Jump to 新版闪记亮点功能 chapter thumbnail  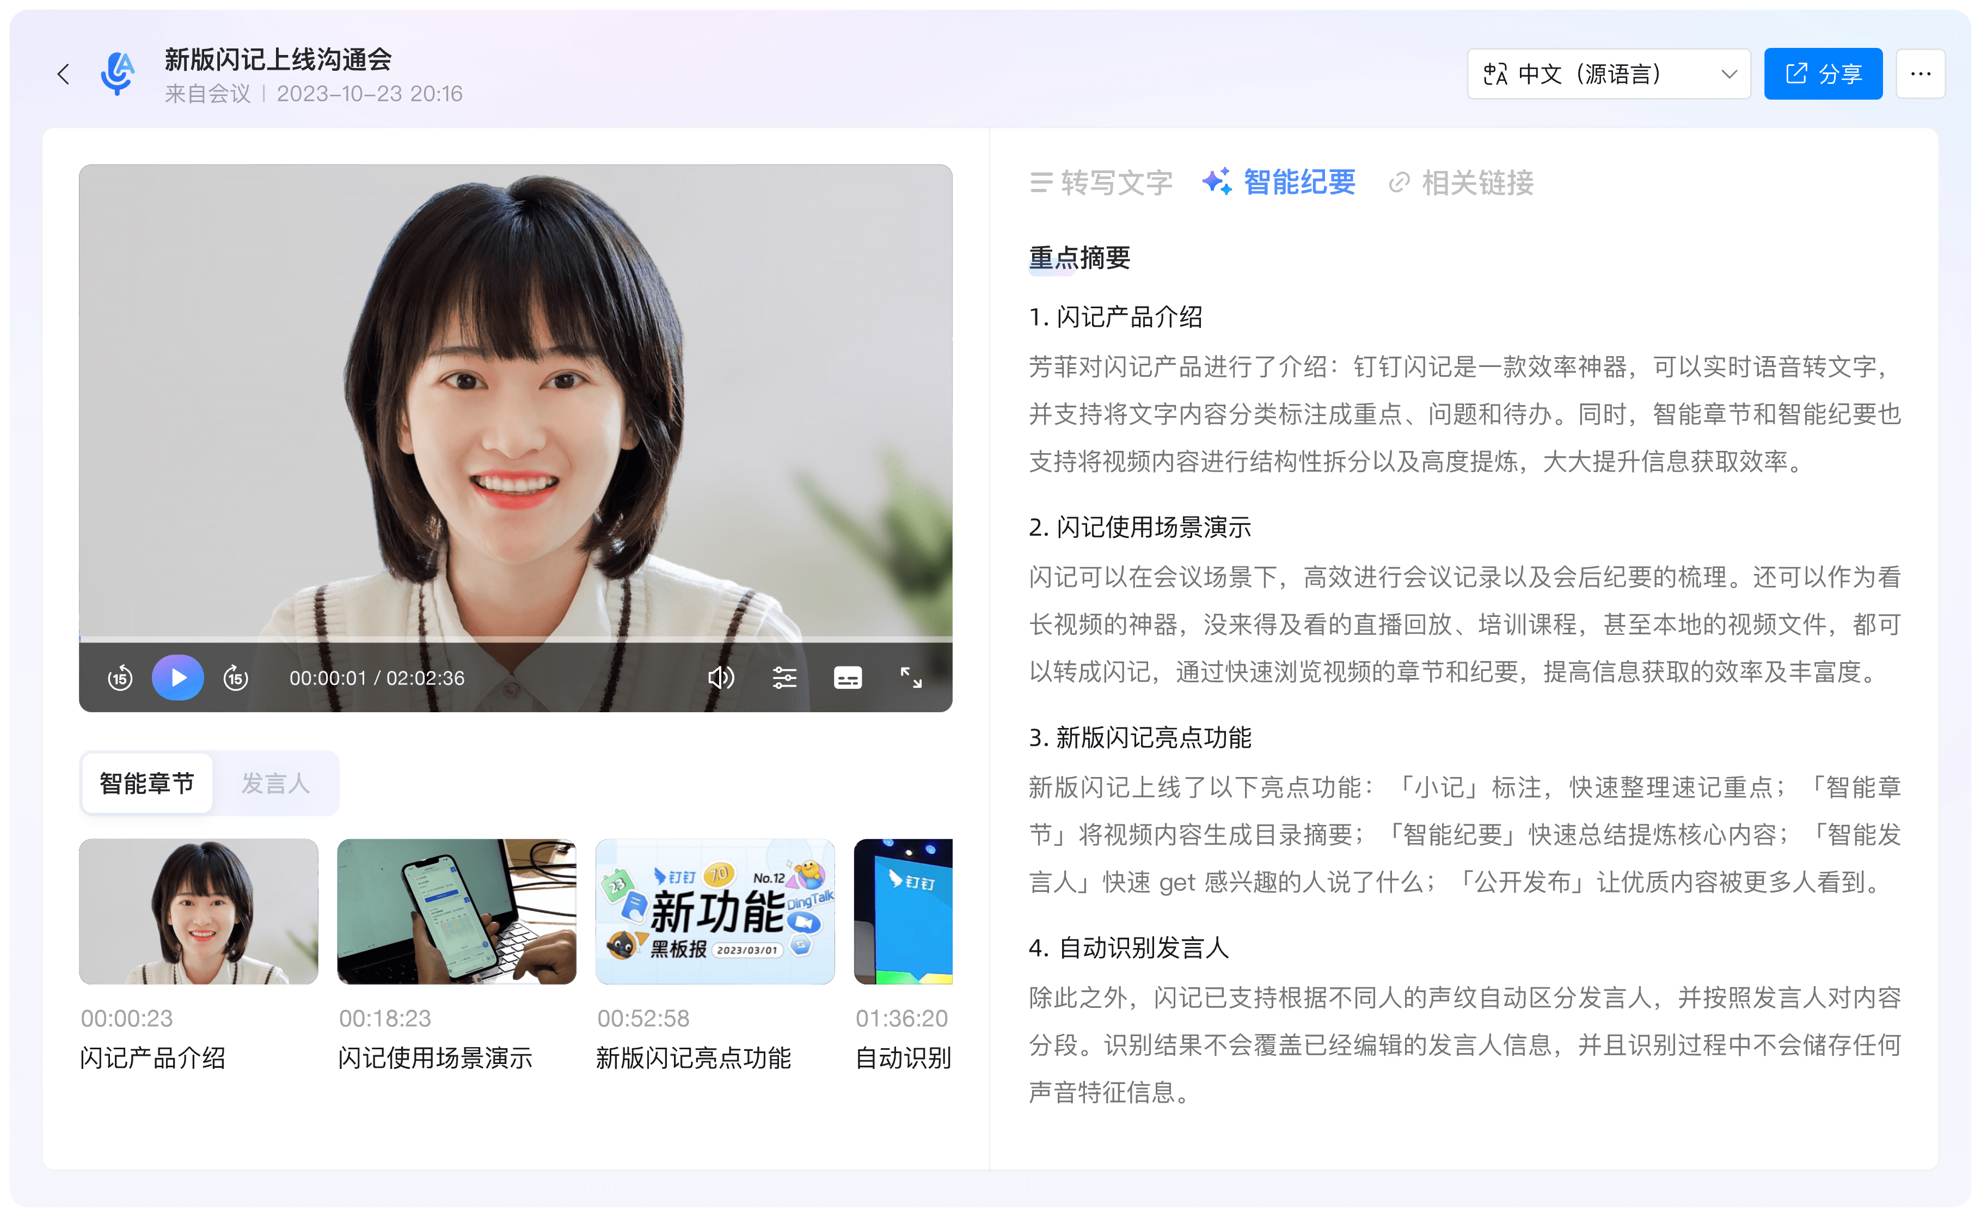[x=715, y=911]
